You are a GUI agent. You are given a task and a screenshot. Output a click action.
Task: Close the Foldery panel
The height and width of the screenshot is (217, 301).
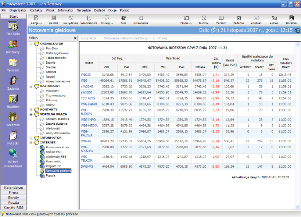tap(75, 38)
